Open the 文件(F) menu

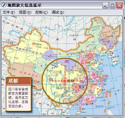(9, 12)
